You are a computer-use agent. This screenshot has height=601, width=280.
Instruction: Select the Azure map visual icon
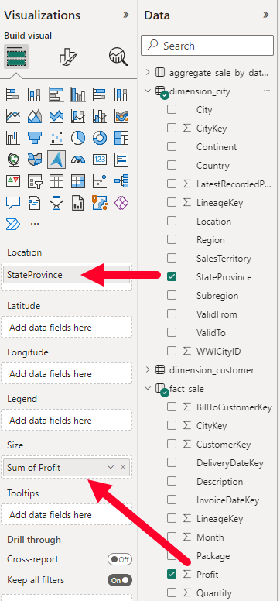[x=56, y=160]
